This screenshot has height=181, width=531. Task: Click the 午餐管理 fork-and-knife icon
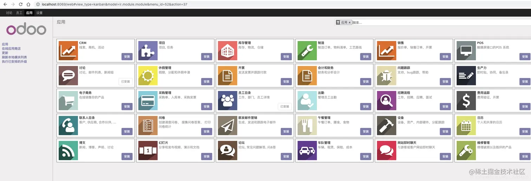click(307, 126)
